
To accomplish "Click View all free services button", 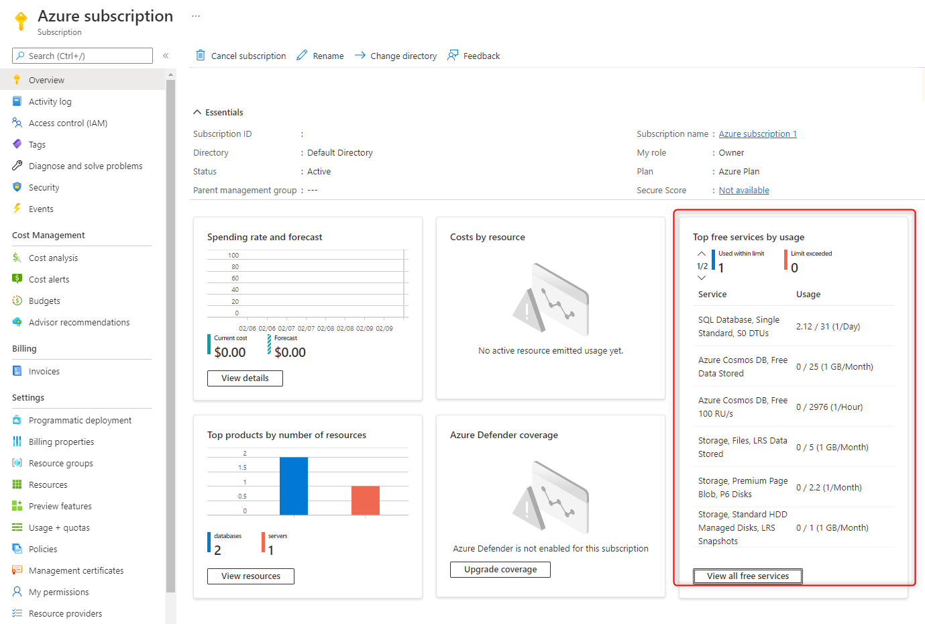I will (x=747, y=576).
